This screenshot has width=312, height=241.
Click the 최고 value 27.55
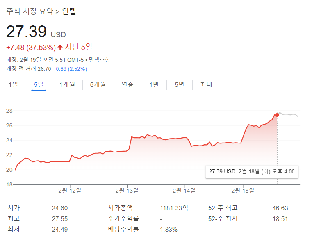pos(60,219)
